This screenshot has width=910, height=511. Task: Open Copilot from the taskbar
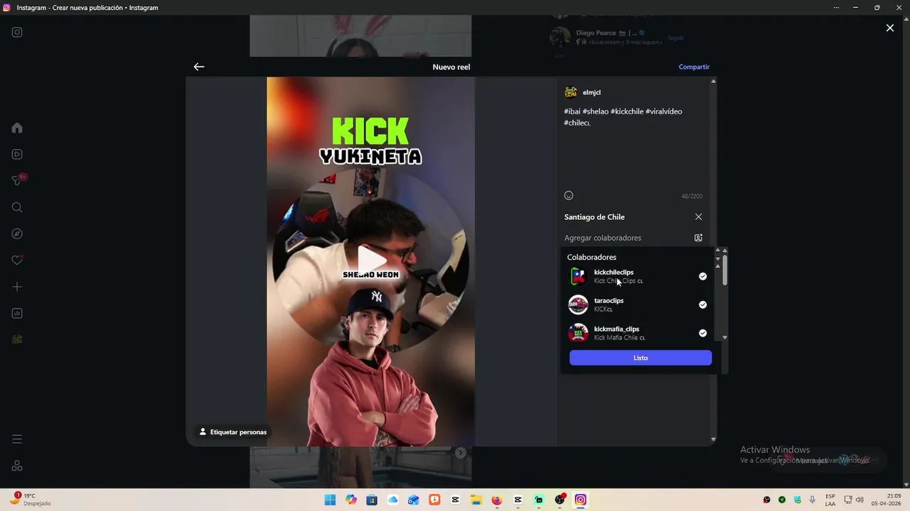tap(351, 500)
